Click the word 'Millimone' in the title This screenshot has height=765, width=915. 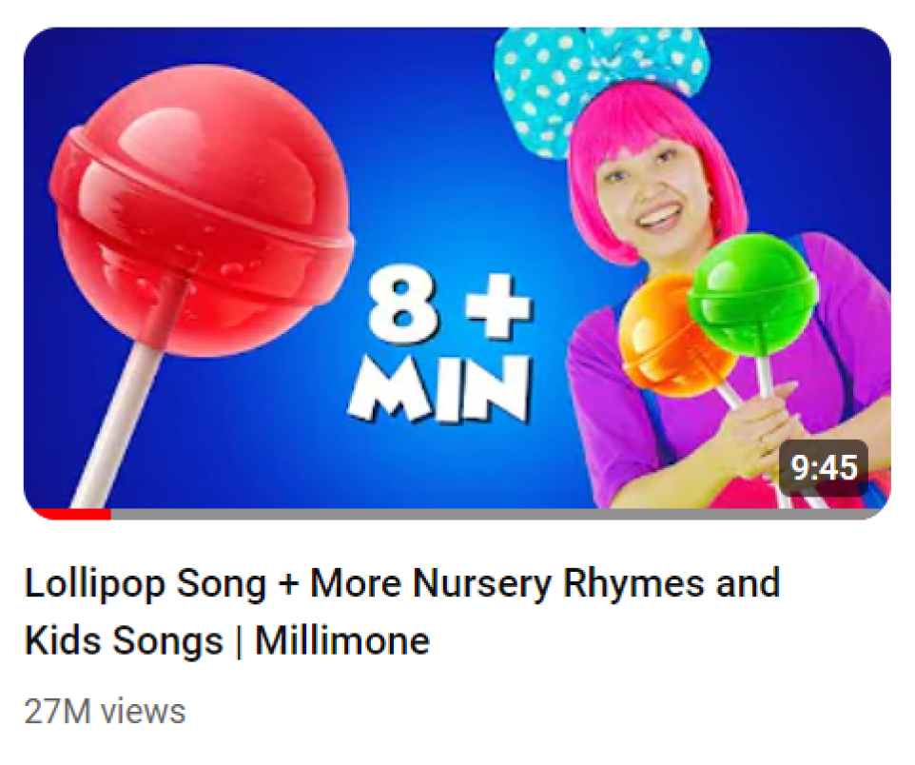(x=342, y=640)
